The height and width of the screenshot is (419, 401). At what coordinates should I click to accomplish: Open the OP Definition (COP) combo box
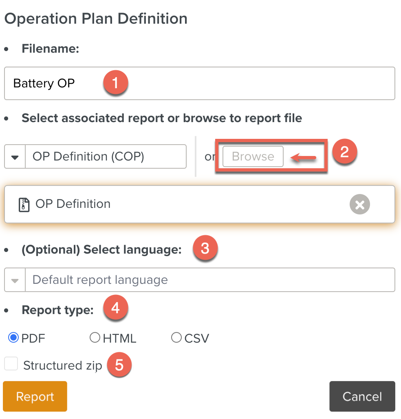point(105,157)
